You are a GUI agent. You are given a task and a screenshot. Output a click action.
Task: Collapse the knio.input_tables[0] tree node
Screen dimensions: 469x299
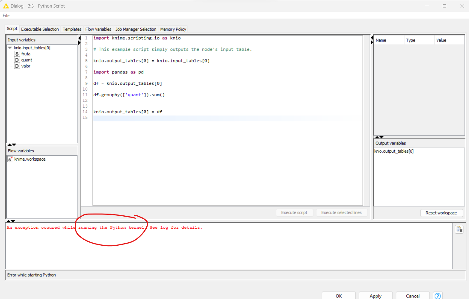10,48
